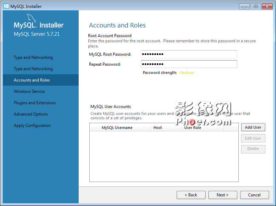This screenshot has height=206, width=276.
Task: Cancel the installer configuration
Action: (254, 195)
